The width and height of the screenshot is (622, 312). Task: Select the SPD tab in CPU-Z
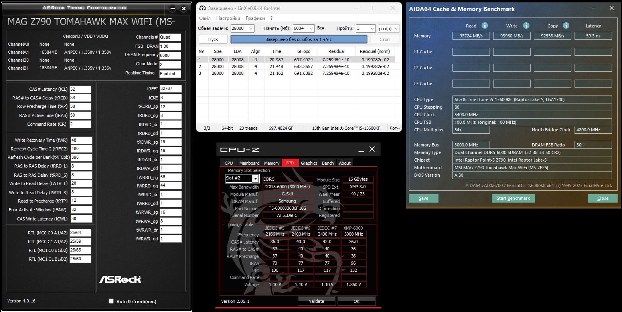[x=290, y=163]
